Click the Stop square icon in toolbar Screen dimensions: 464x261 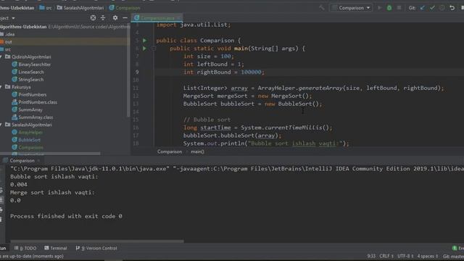(x=399, y=8)
